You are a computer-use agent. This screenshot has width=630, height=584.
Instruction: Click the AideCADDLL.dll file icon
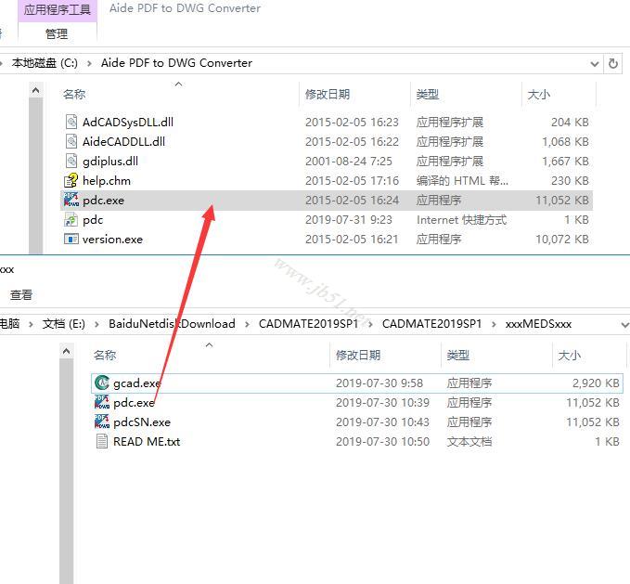(71, 141)
